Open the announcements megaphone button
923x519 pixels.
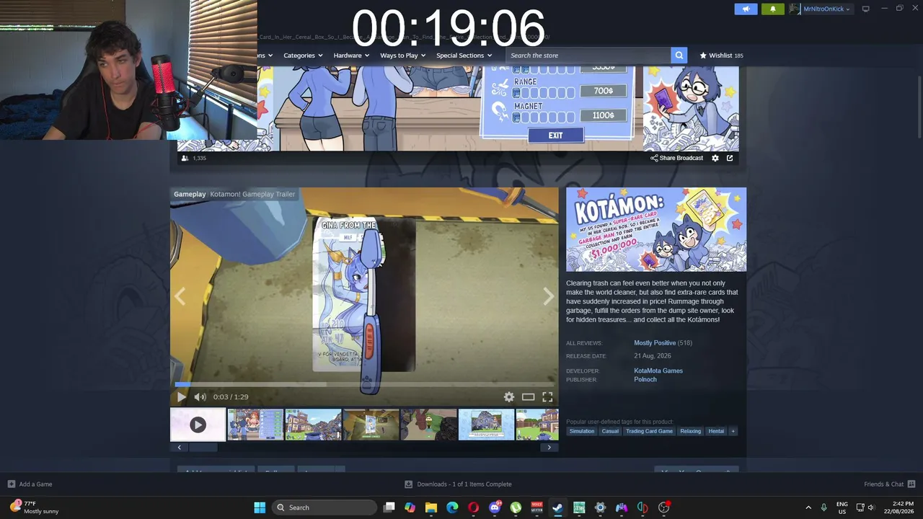746,9
